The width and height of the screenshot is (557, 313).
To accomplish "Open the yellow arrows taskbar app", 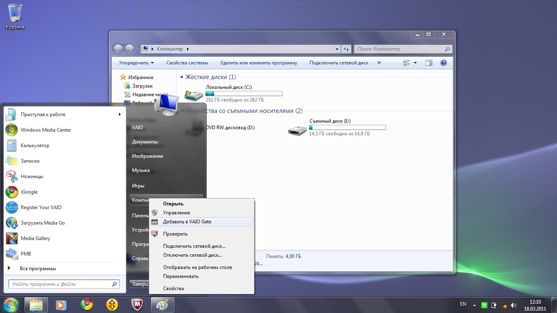I will (112, 305).
